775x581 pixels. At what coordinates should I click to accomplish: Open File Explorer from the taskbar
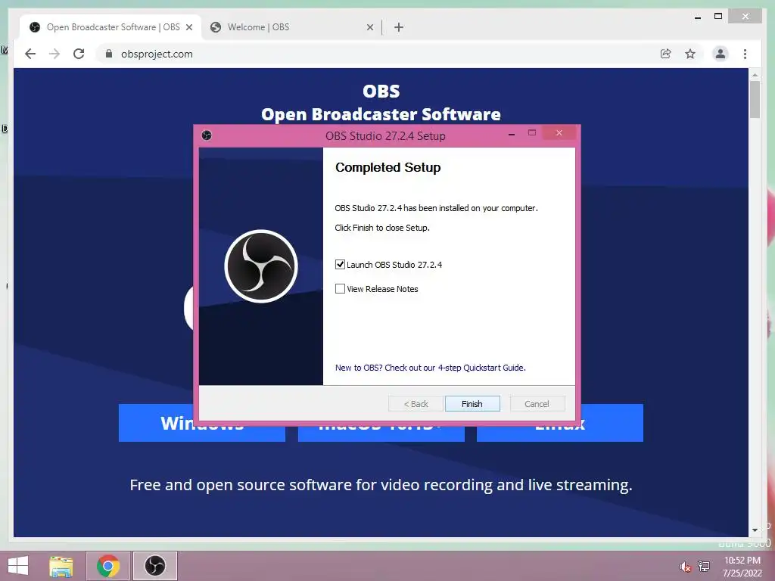61,566
